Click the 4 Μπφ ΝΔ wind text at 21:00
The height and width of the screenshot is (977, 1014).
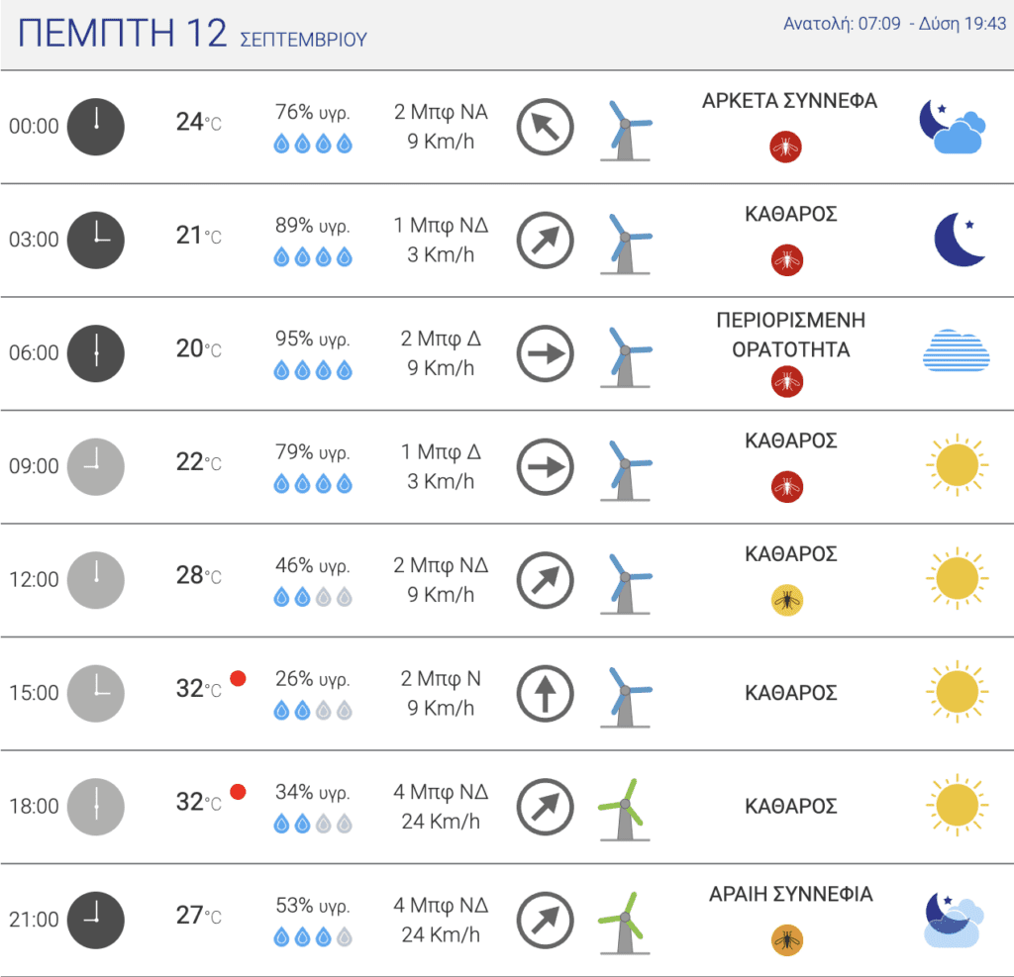(441, 905)
